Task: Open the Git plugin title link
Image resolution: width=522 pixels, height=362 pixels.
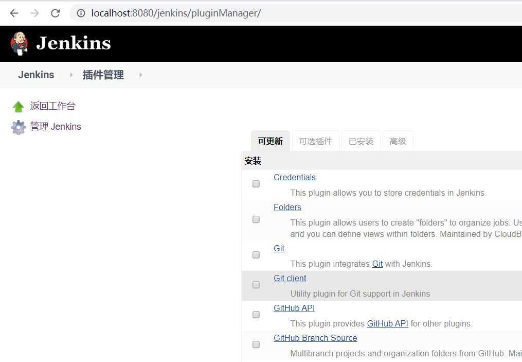Action: (279, 248)
